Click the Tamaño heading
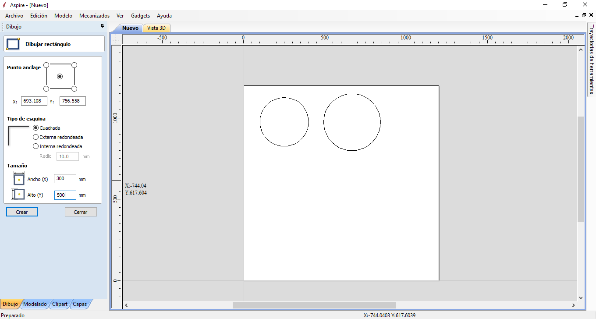596x319 pixels. click(x=17, y=166)
